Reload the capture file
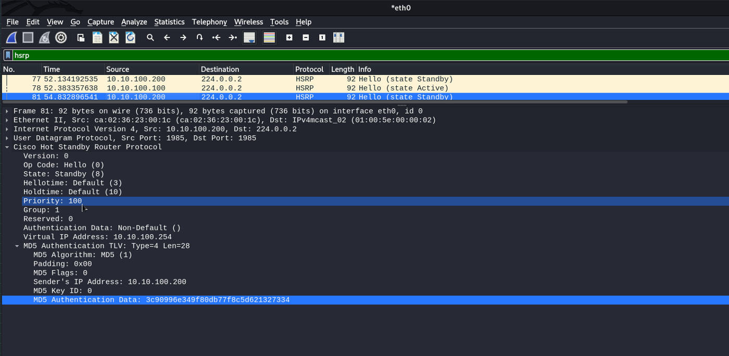This screenshot has width=729, height=356. pos(130,37)
